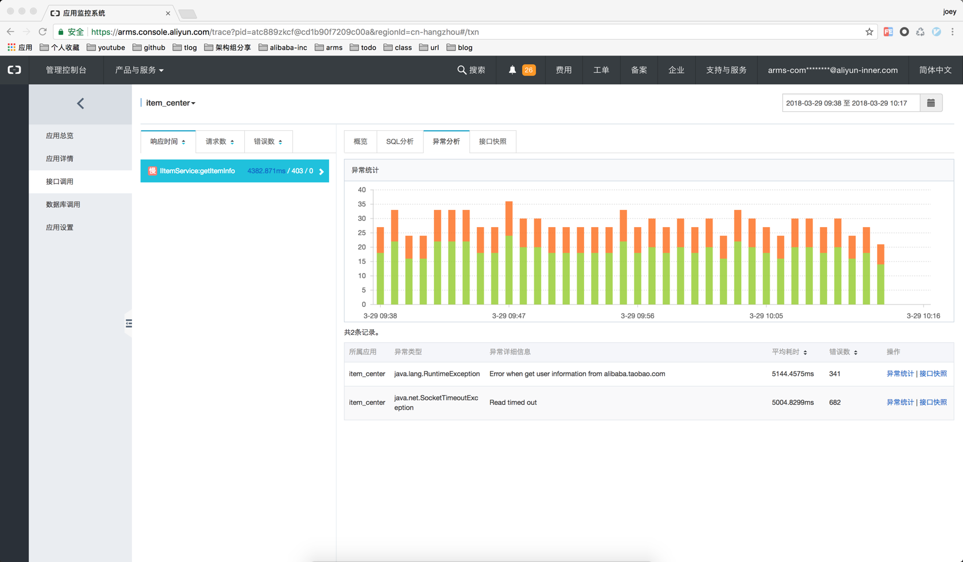Bookmark page with star icon
Viewport: 963px width, 562px height.
(870, 32)
